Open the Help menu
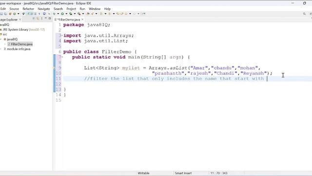This screenshot has width=312, height=176. coord(107,9)
